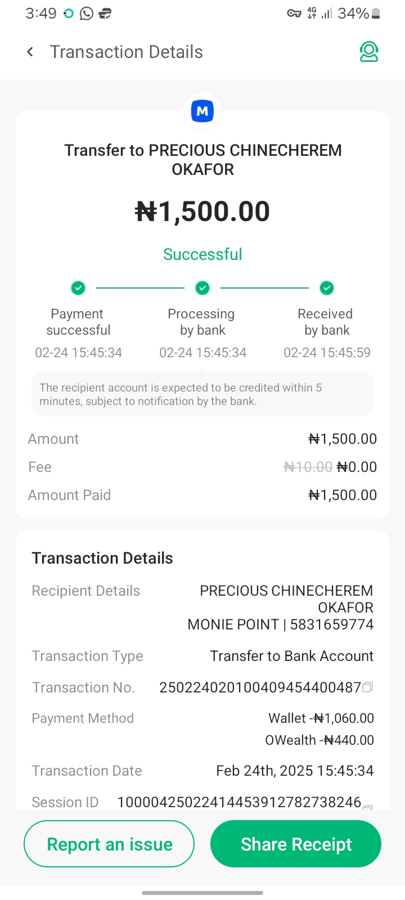Tap the back arrow icon
Screen dimensions: 405x900
(30, 52)
